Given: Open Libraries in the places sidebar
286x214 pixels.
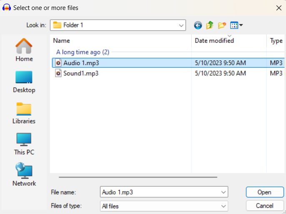Looking at the screenshot, I should [x=24, y=113].
